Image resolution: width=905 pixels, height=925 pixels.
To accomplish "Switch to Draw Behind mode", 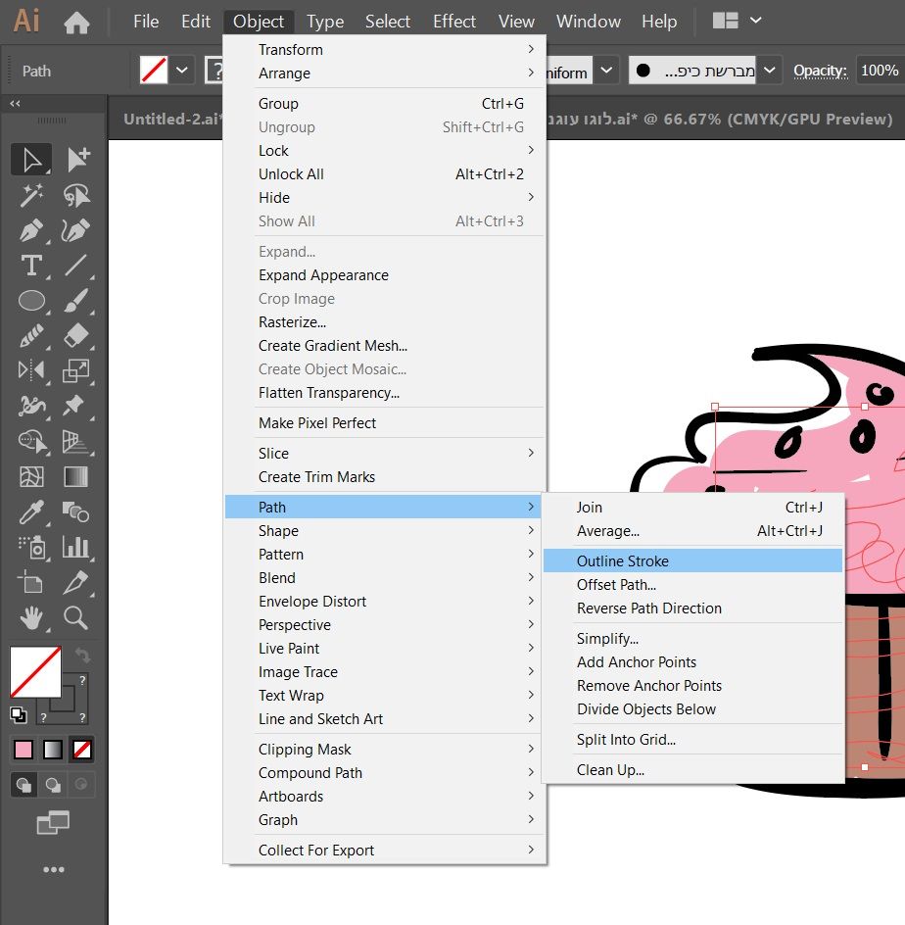I will point(53,784).
